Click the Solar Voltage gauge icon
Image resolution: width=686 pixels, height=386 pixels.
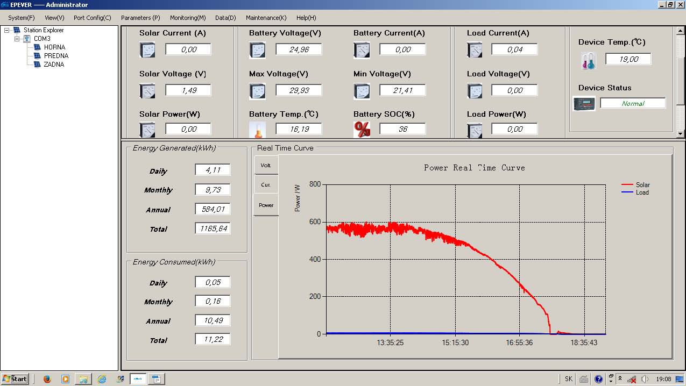click(147, 91)
